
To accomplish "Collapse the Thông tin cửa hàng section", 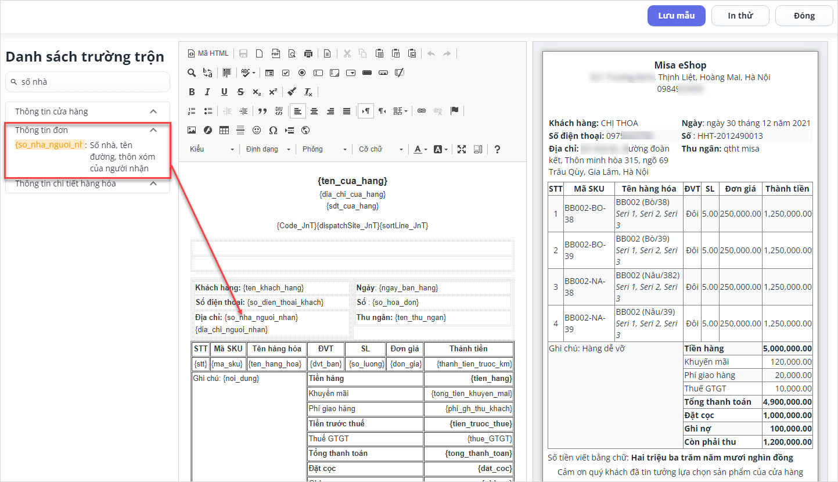I will pyautogui.click(x=153, y=111).
